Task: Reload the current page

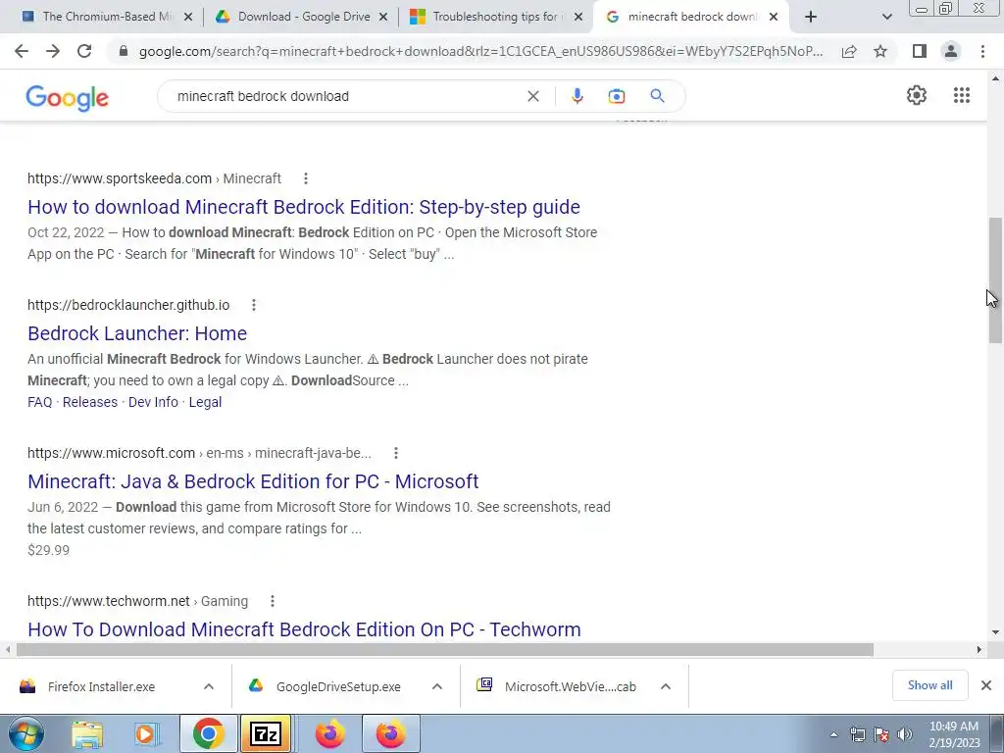Action: pyautogui.click(x=84, y=51)
